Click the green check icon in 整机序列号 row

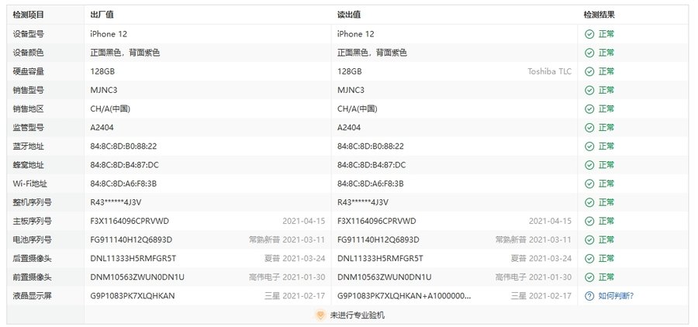tap(589, 202)
